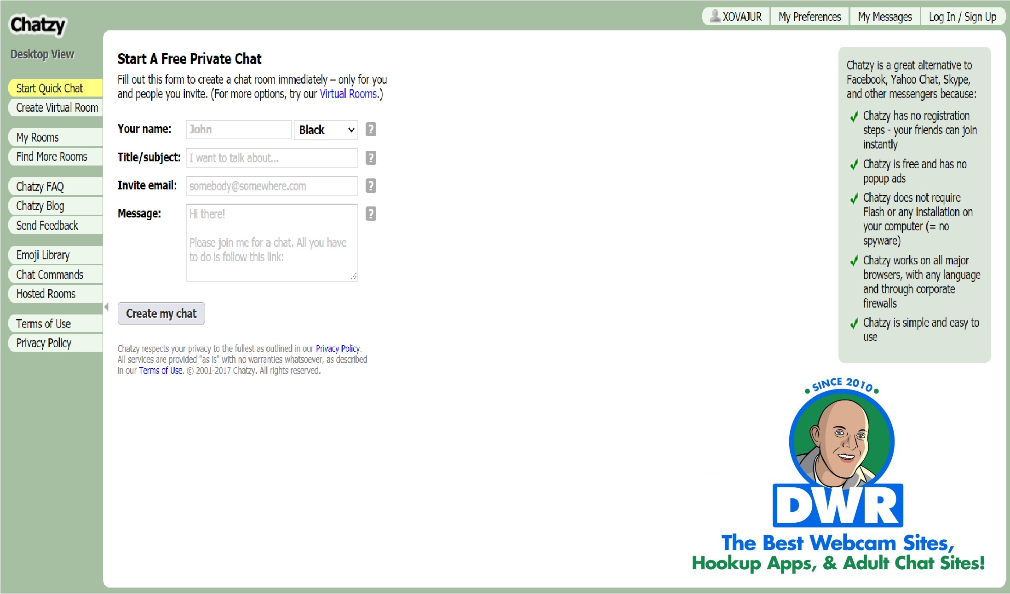The height and width of the screenshot is (594, 1010).
Task: Click the help icon next to Invite email
Action: tap(371, 186)
